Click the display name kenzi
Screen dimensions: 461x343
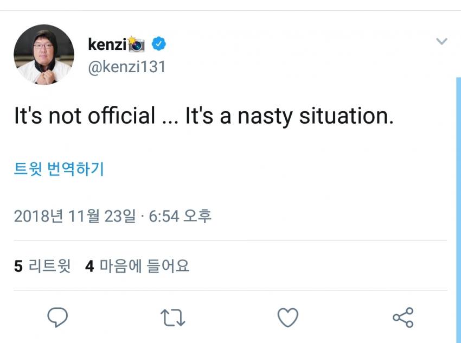(x=107, y=45)
